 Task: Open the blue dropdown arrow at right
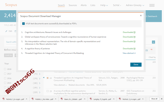153,42
